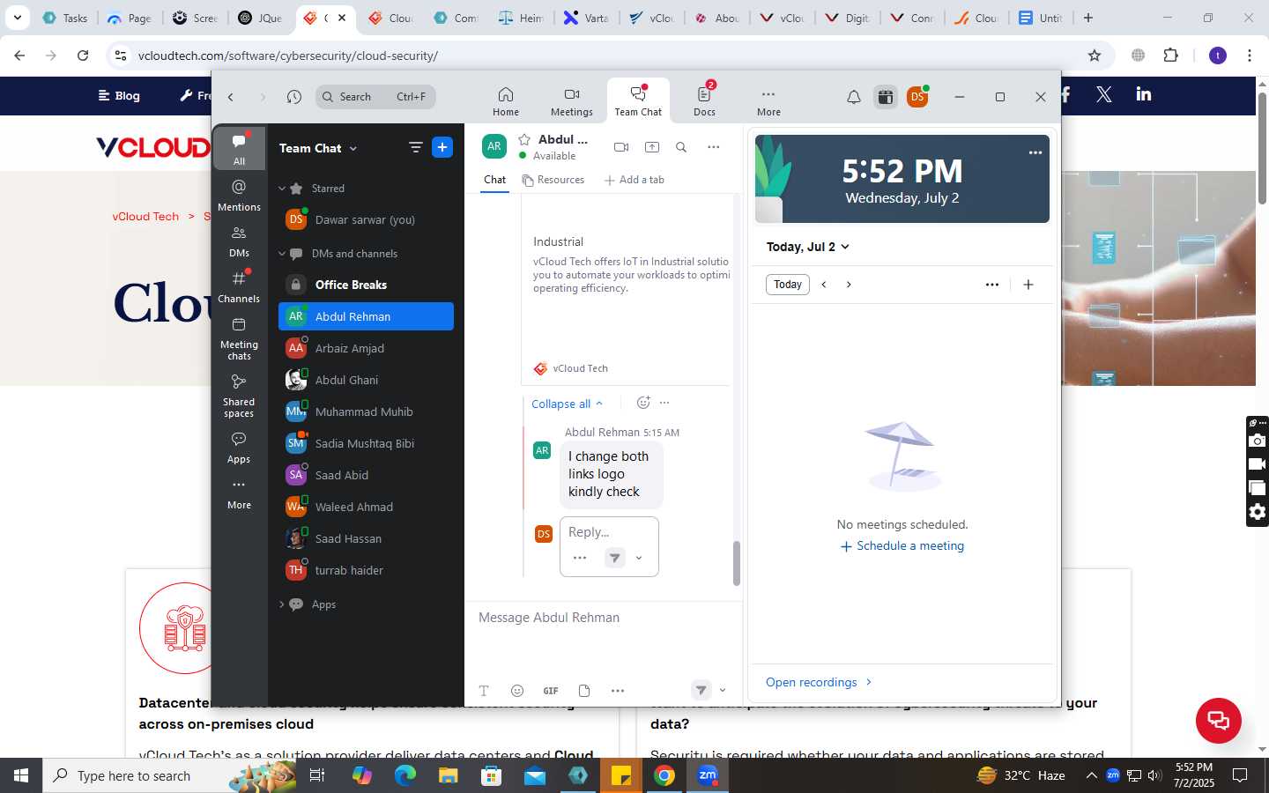Collapse the Starred section
The height and width of the screenshot is (793, 1269).
282,189
